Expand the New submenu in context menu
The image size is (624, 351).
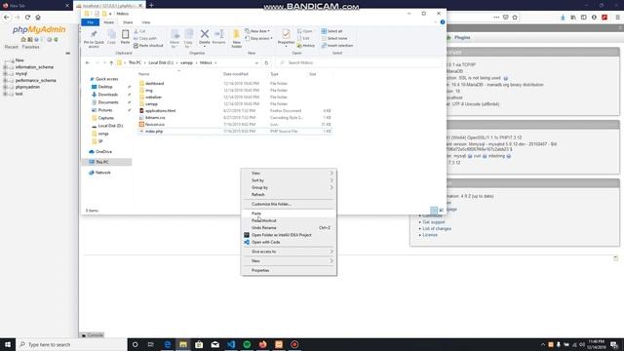click(x=289, y=260)
